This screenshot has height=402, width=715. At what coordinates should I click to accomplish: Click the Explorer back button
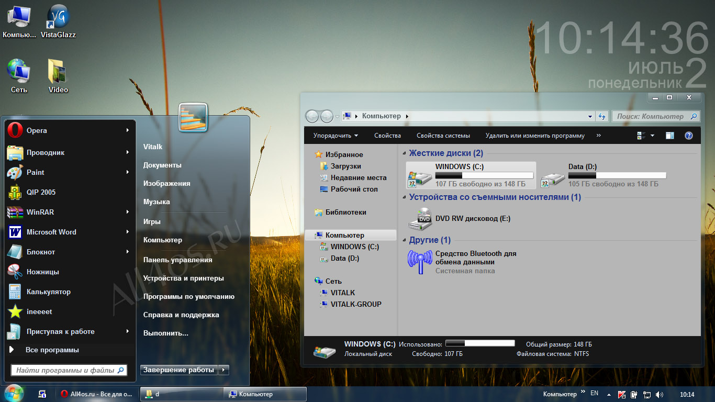coord(312,116)
